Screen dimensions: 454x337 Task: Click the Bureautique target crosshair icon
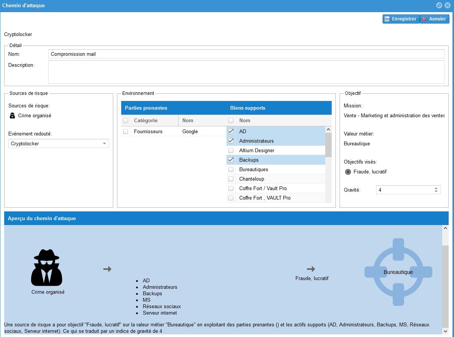(x=398, y=272)
